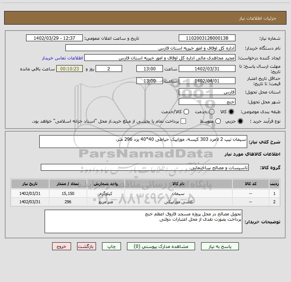Click the price validity date 1402/04/01 field
The height and width of the screenshot is (282, 291).
[207, 81]
